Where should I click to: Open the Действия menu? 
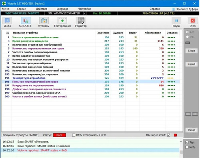pyautogui.click(x=42, y=9)
